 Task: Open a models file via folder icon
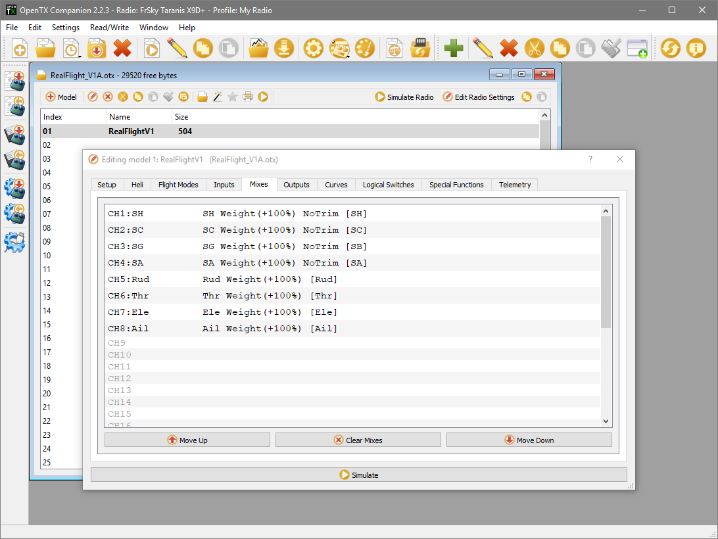[45, 48]
